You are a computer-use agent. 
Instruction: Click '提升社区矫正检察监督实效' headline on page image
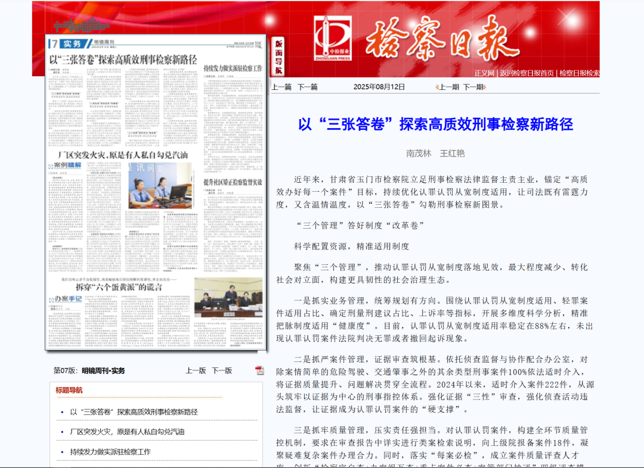pyautogui.click(x=233, y=182)
